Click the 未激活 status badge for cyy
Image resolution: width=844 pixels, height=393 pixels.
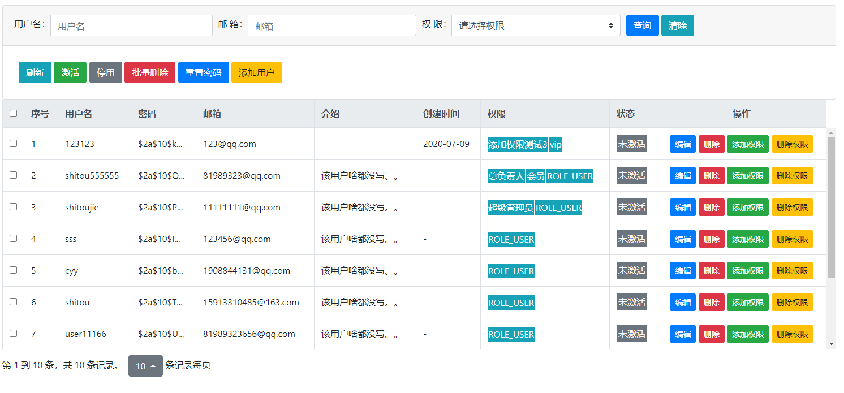pyautogui.click(x=632, y=270)
